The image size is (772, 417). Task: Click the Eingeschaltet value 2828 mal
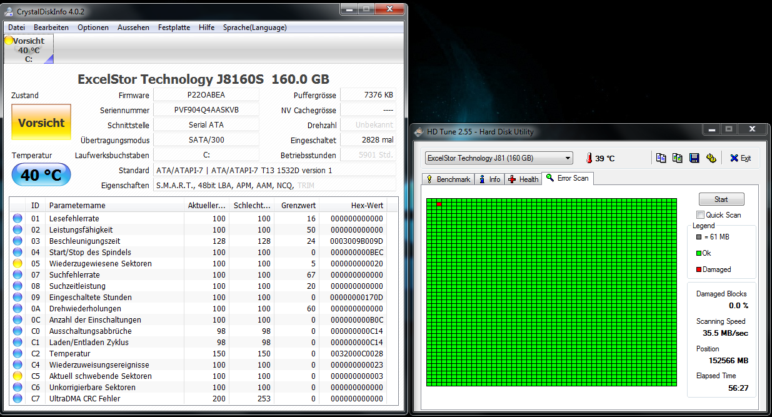coord(368,140)
